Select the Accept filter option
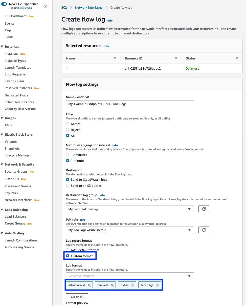The image size is (246, 306). tap(68, 124)
